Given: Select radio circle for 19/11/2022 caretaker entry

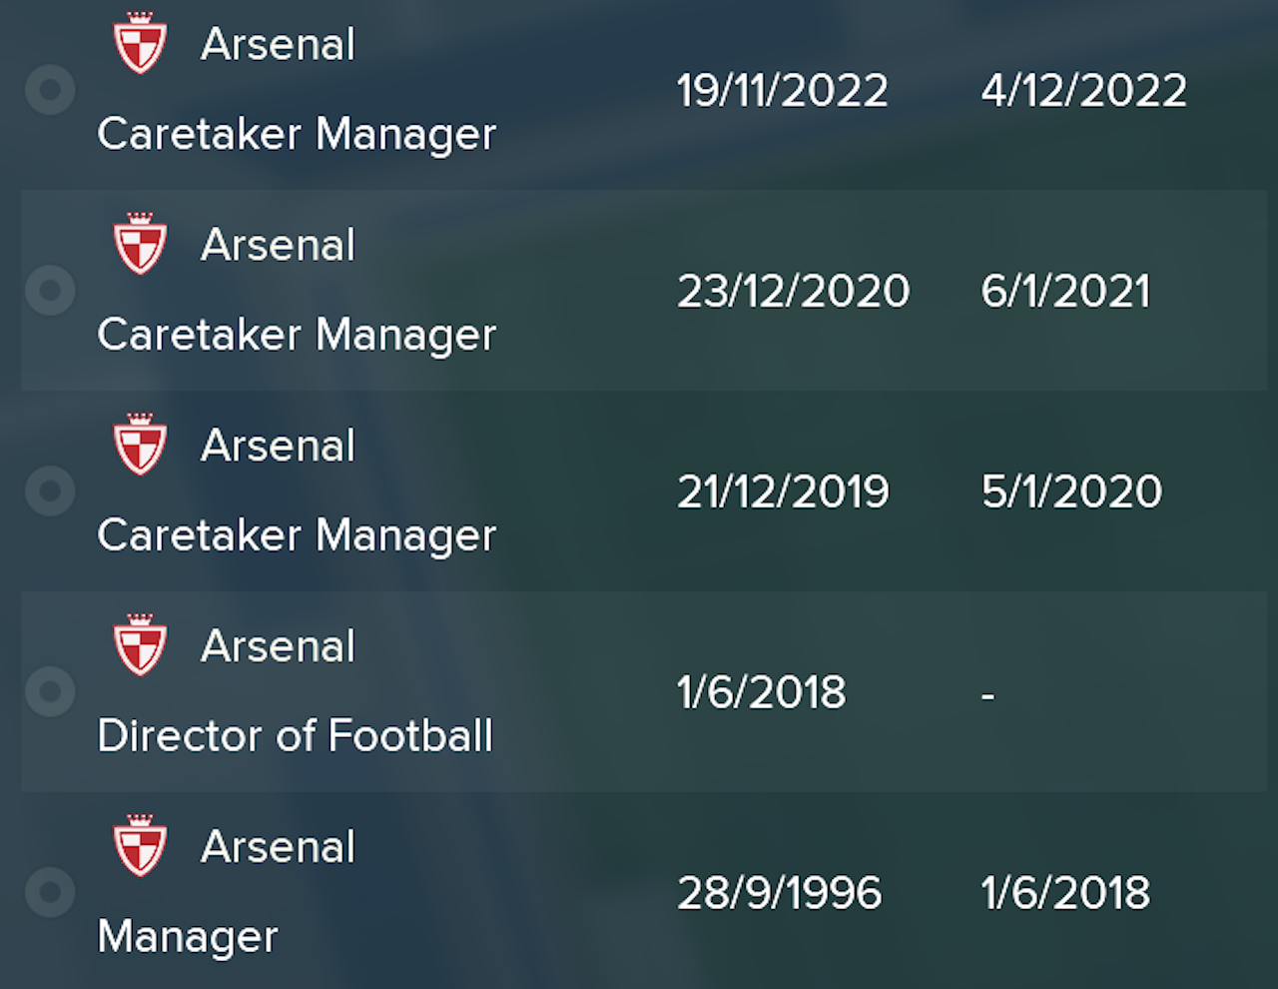Looking at the screenshot, I should [x=50, y=90].
